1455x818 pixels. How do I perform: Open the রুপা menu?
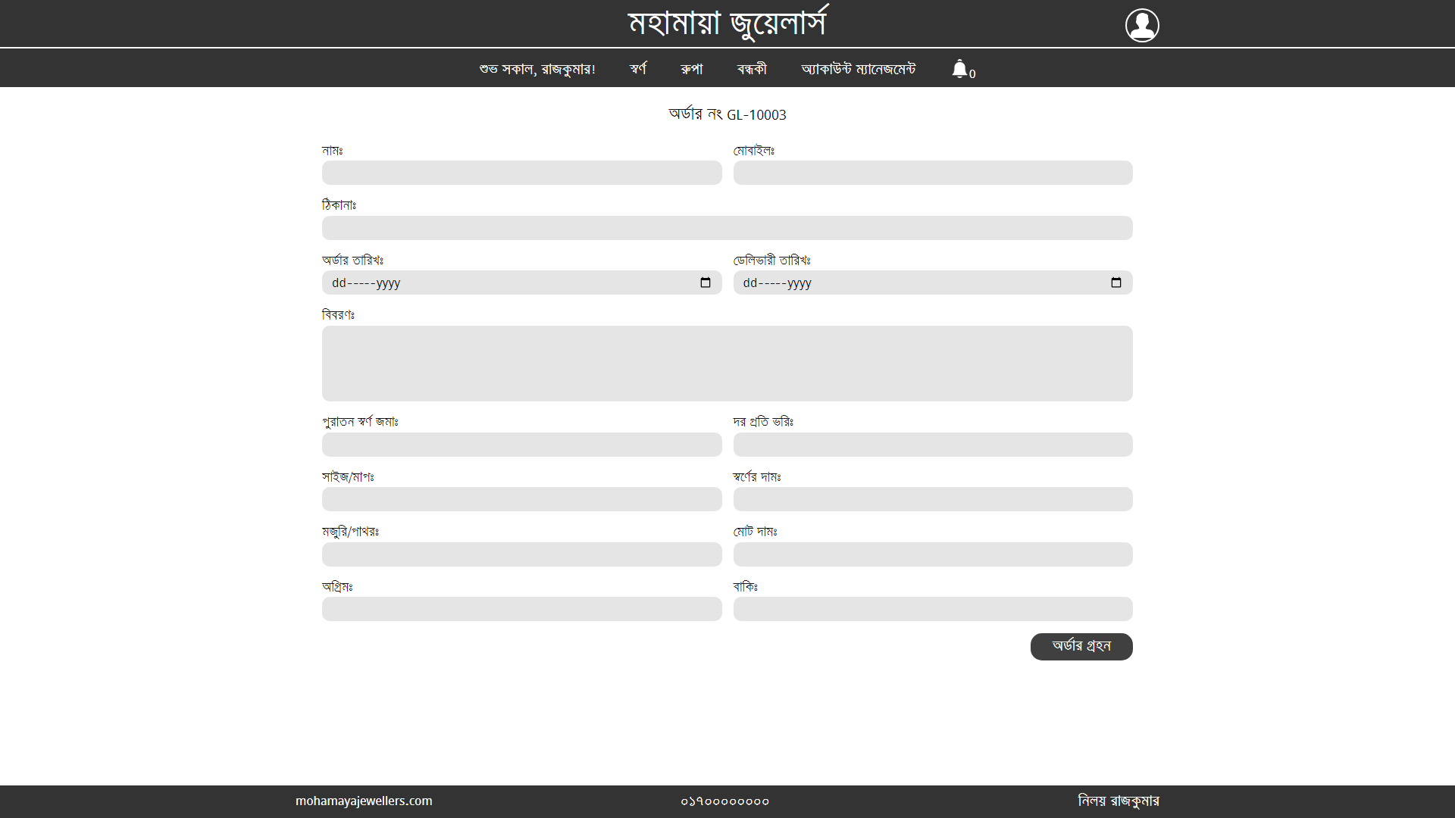(691, 69)
